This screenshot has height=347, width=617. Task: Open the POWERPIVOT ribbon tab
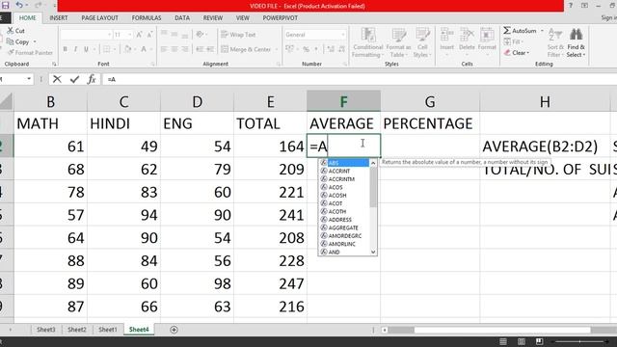(281, 17)
